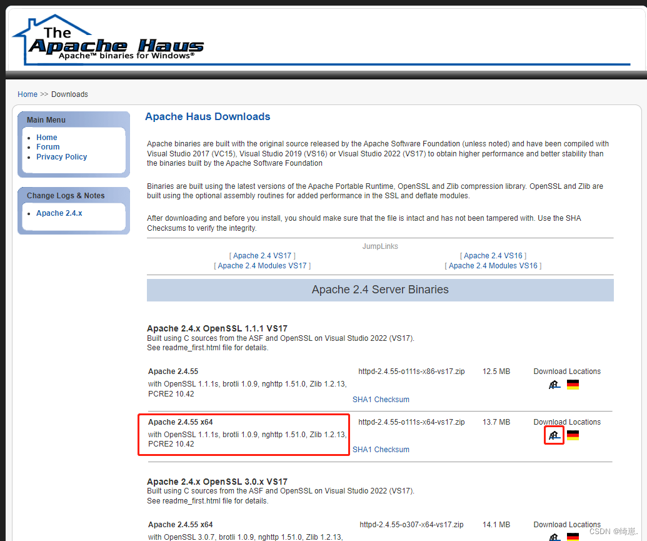This screenshot has width=647, height=541.
Task: Click the Apache 2.4.x OpenSSL 1.1.1 VS17 heading
Action: point(217,328)
